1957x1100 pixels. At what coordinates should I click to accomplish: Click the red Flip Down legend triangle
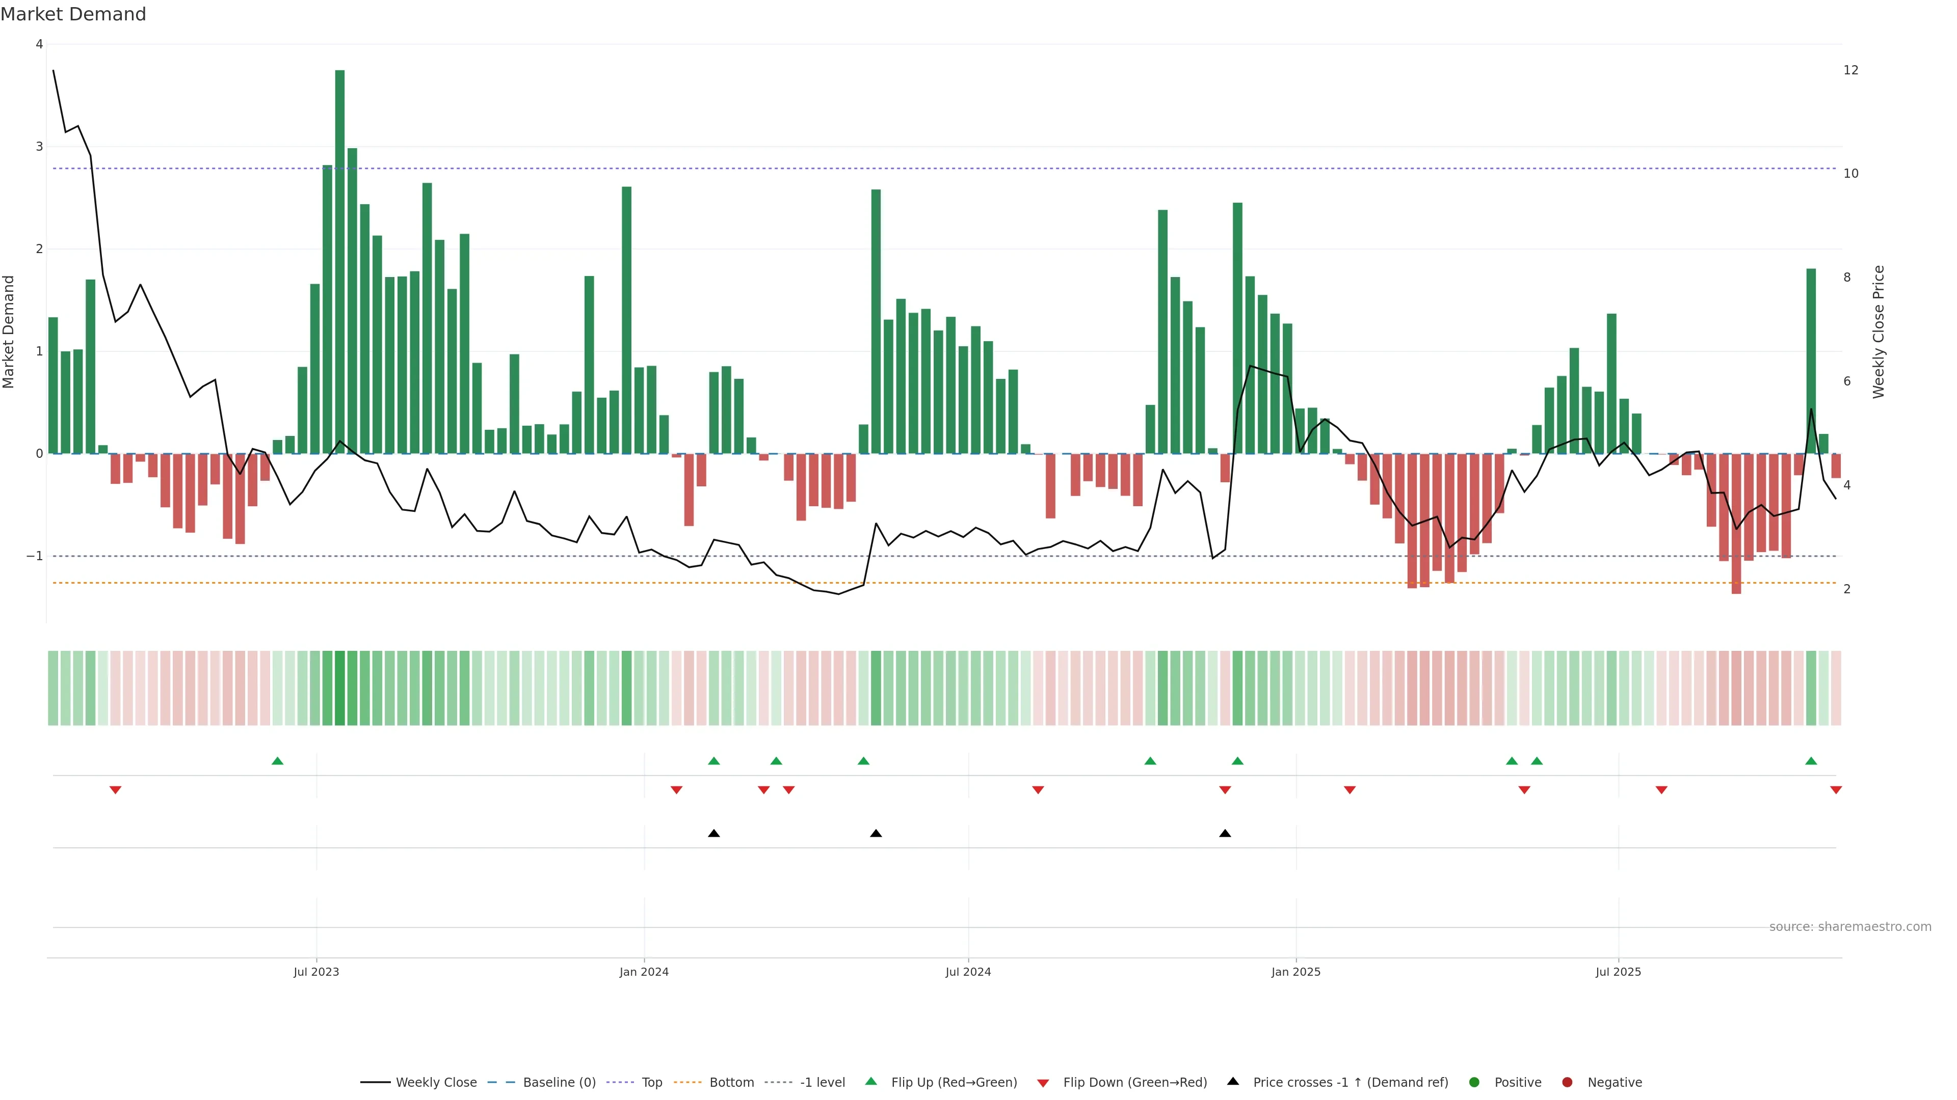(1043, 1083)
